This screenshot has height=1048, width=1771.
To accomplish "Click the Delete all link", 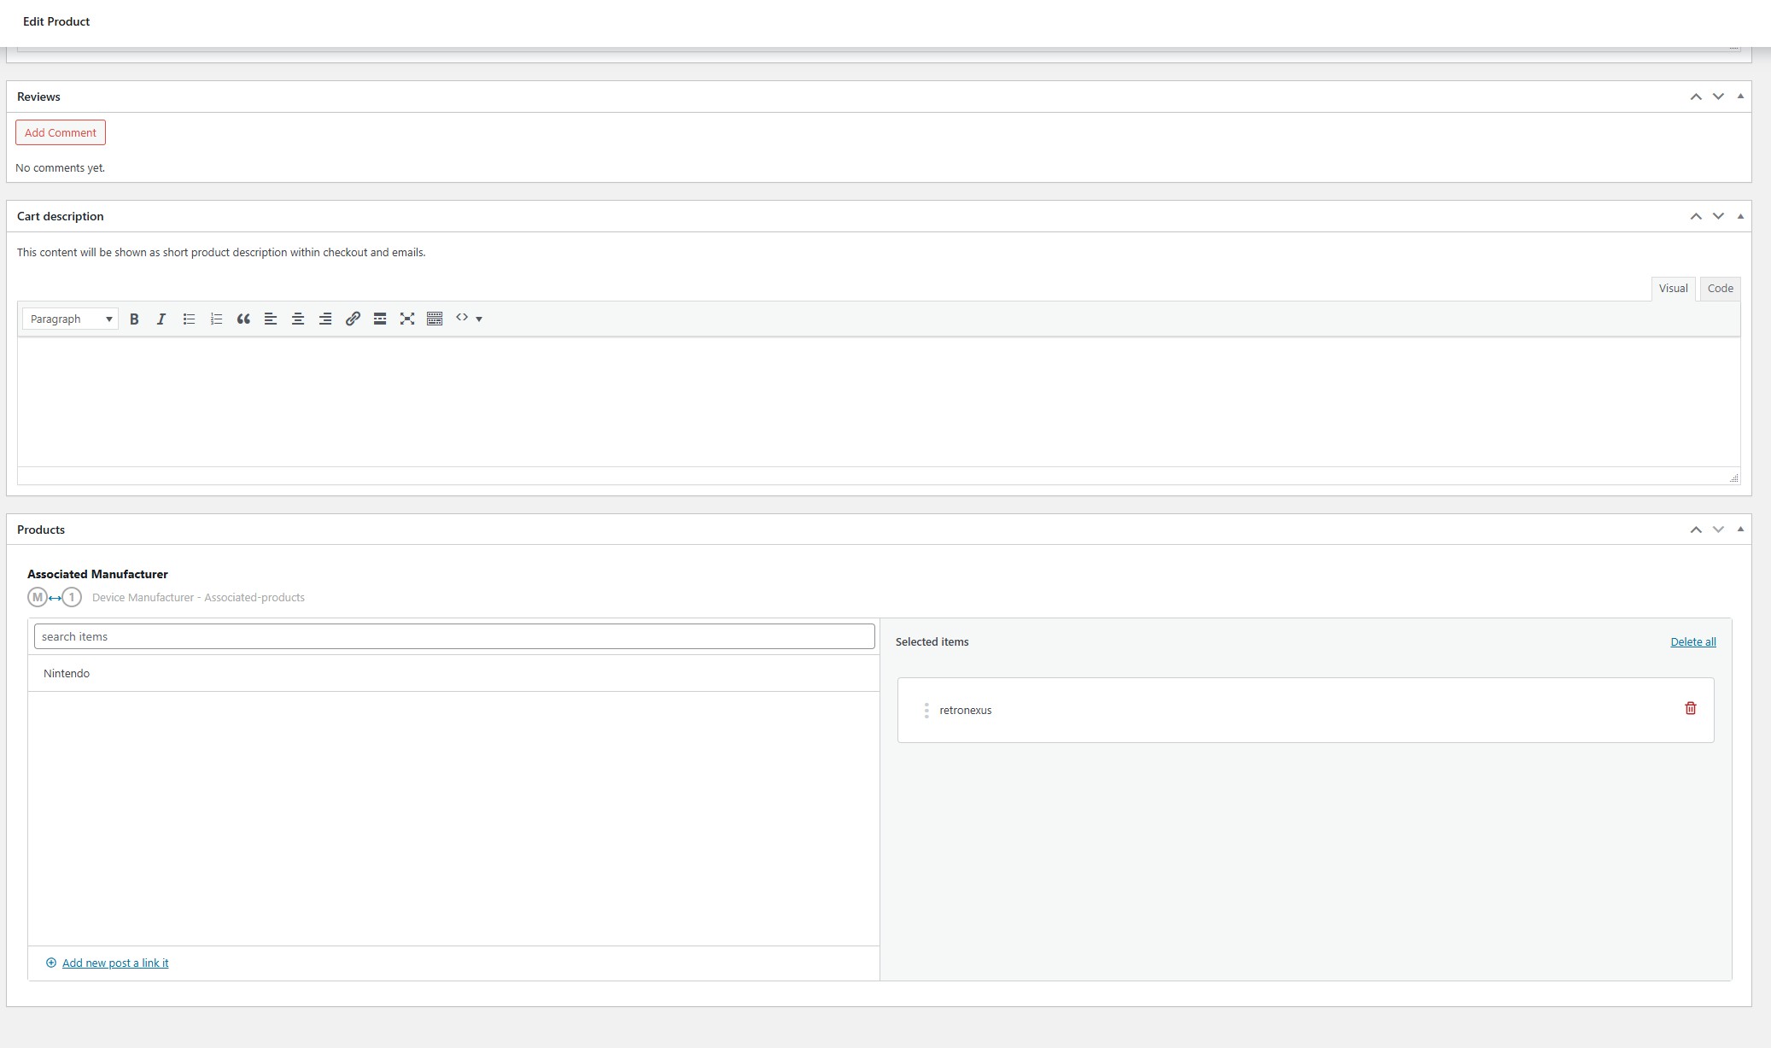I will point(1692,642).
